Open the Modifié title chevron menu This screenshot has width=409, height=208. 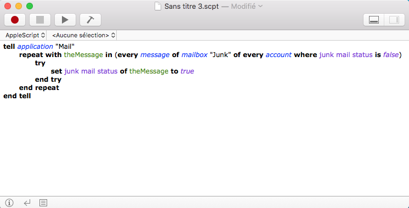260,6
